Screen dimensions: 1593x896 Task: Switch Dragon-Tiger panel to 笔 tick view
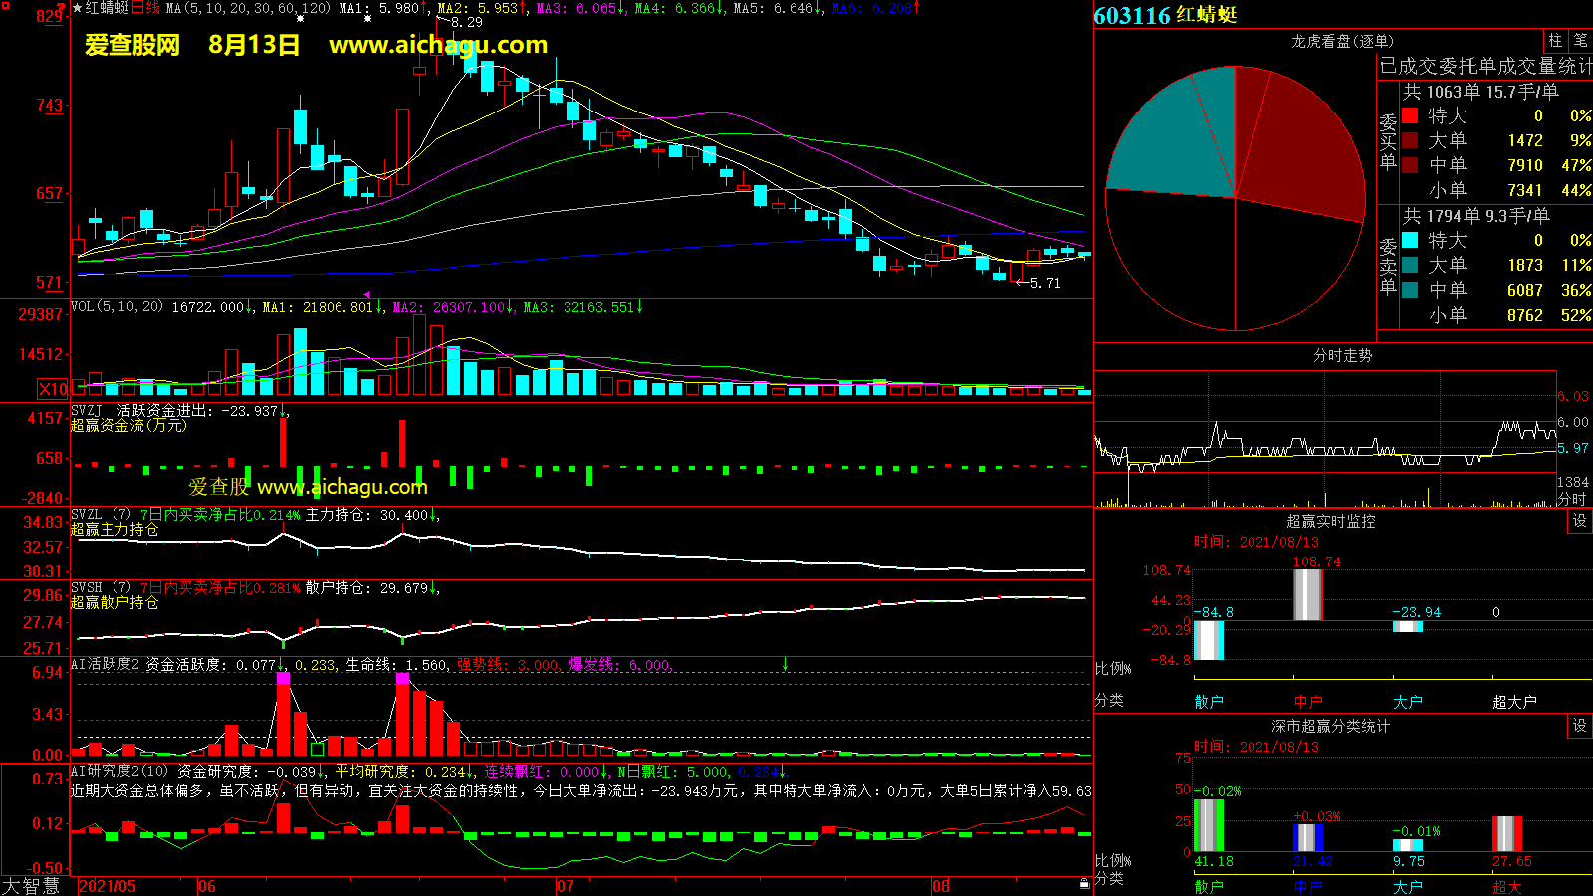pos(1580,41)
